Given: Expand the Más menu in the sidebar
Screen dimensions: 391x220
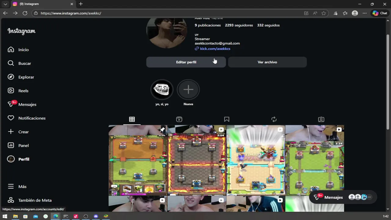Looking at the screenshot, I should click(x=18, y=186).
